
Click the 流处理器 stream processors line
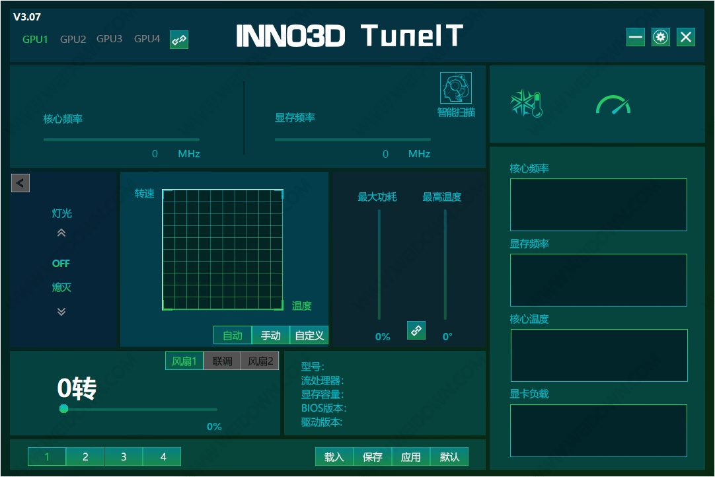click(x=322, y=381)
